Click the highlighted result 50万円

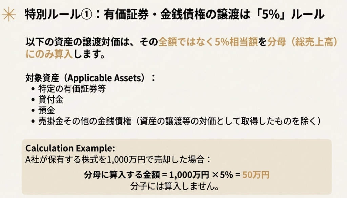point(256,175)
